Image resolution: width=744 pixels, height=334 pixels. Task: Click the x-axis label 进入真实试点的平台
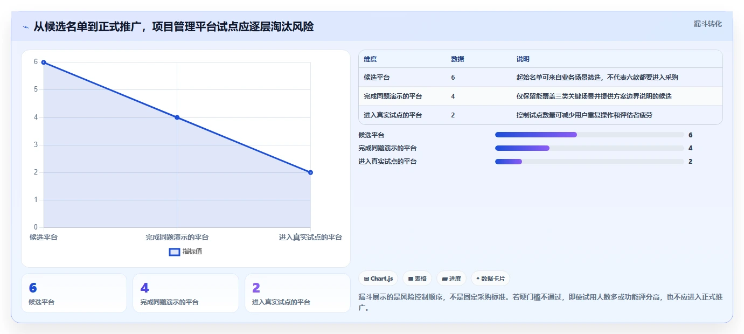click(x=310, y=238)
